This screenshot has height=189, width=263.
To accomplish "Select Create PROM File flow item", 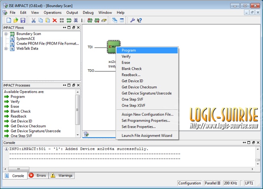I will pos(47,43).
